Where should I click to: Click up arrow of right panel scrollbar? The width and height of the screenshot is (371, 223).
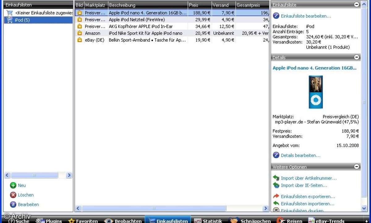(364, 4)
